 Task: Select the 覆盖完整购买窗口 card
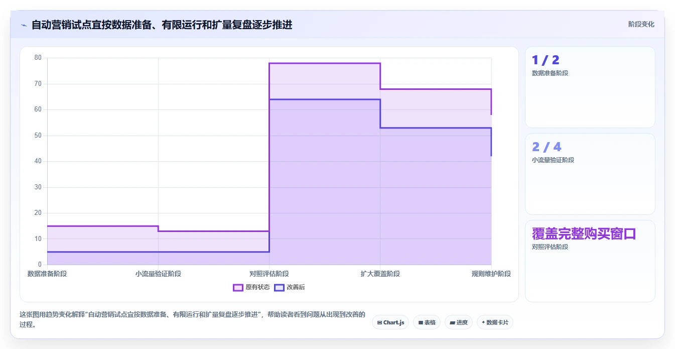click(x=590, y=261)
